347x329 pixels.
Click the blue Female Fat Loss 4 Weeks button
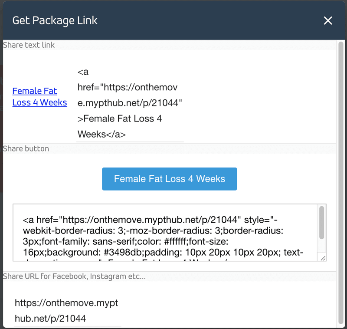point(170,179)
